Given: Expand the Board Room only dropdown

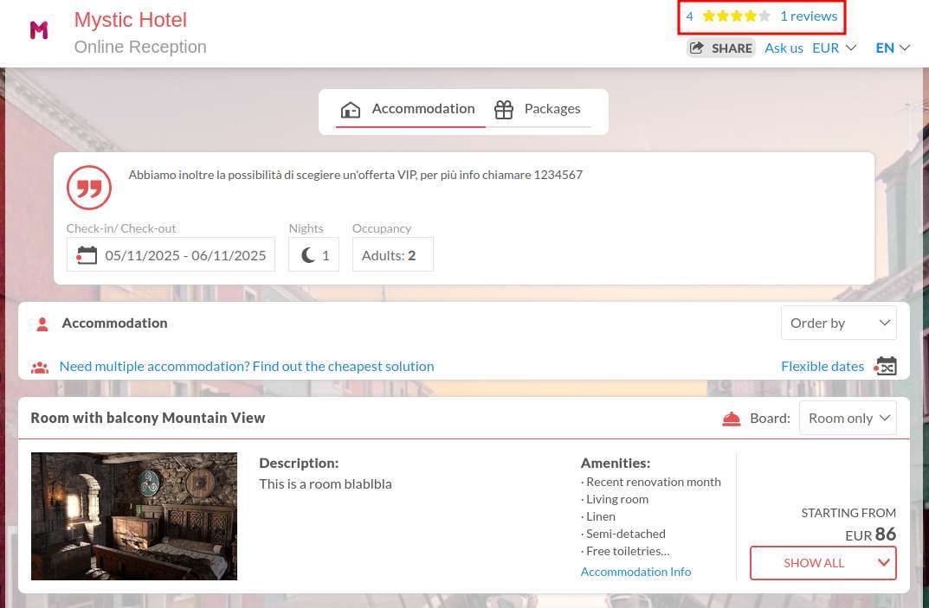Looking at the screenshot, I should click(x=848, y=419).
